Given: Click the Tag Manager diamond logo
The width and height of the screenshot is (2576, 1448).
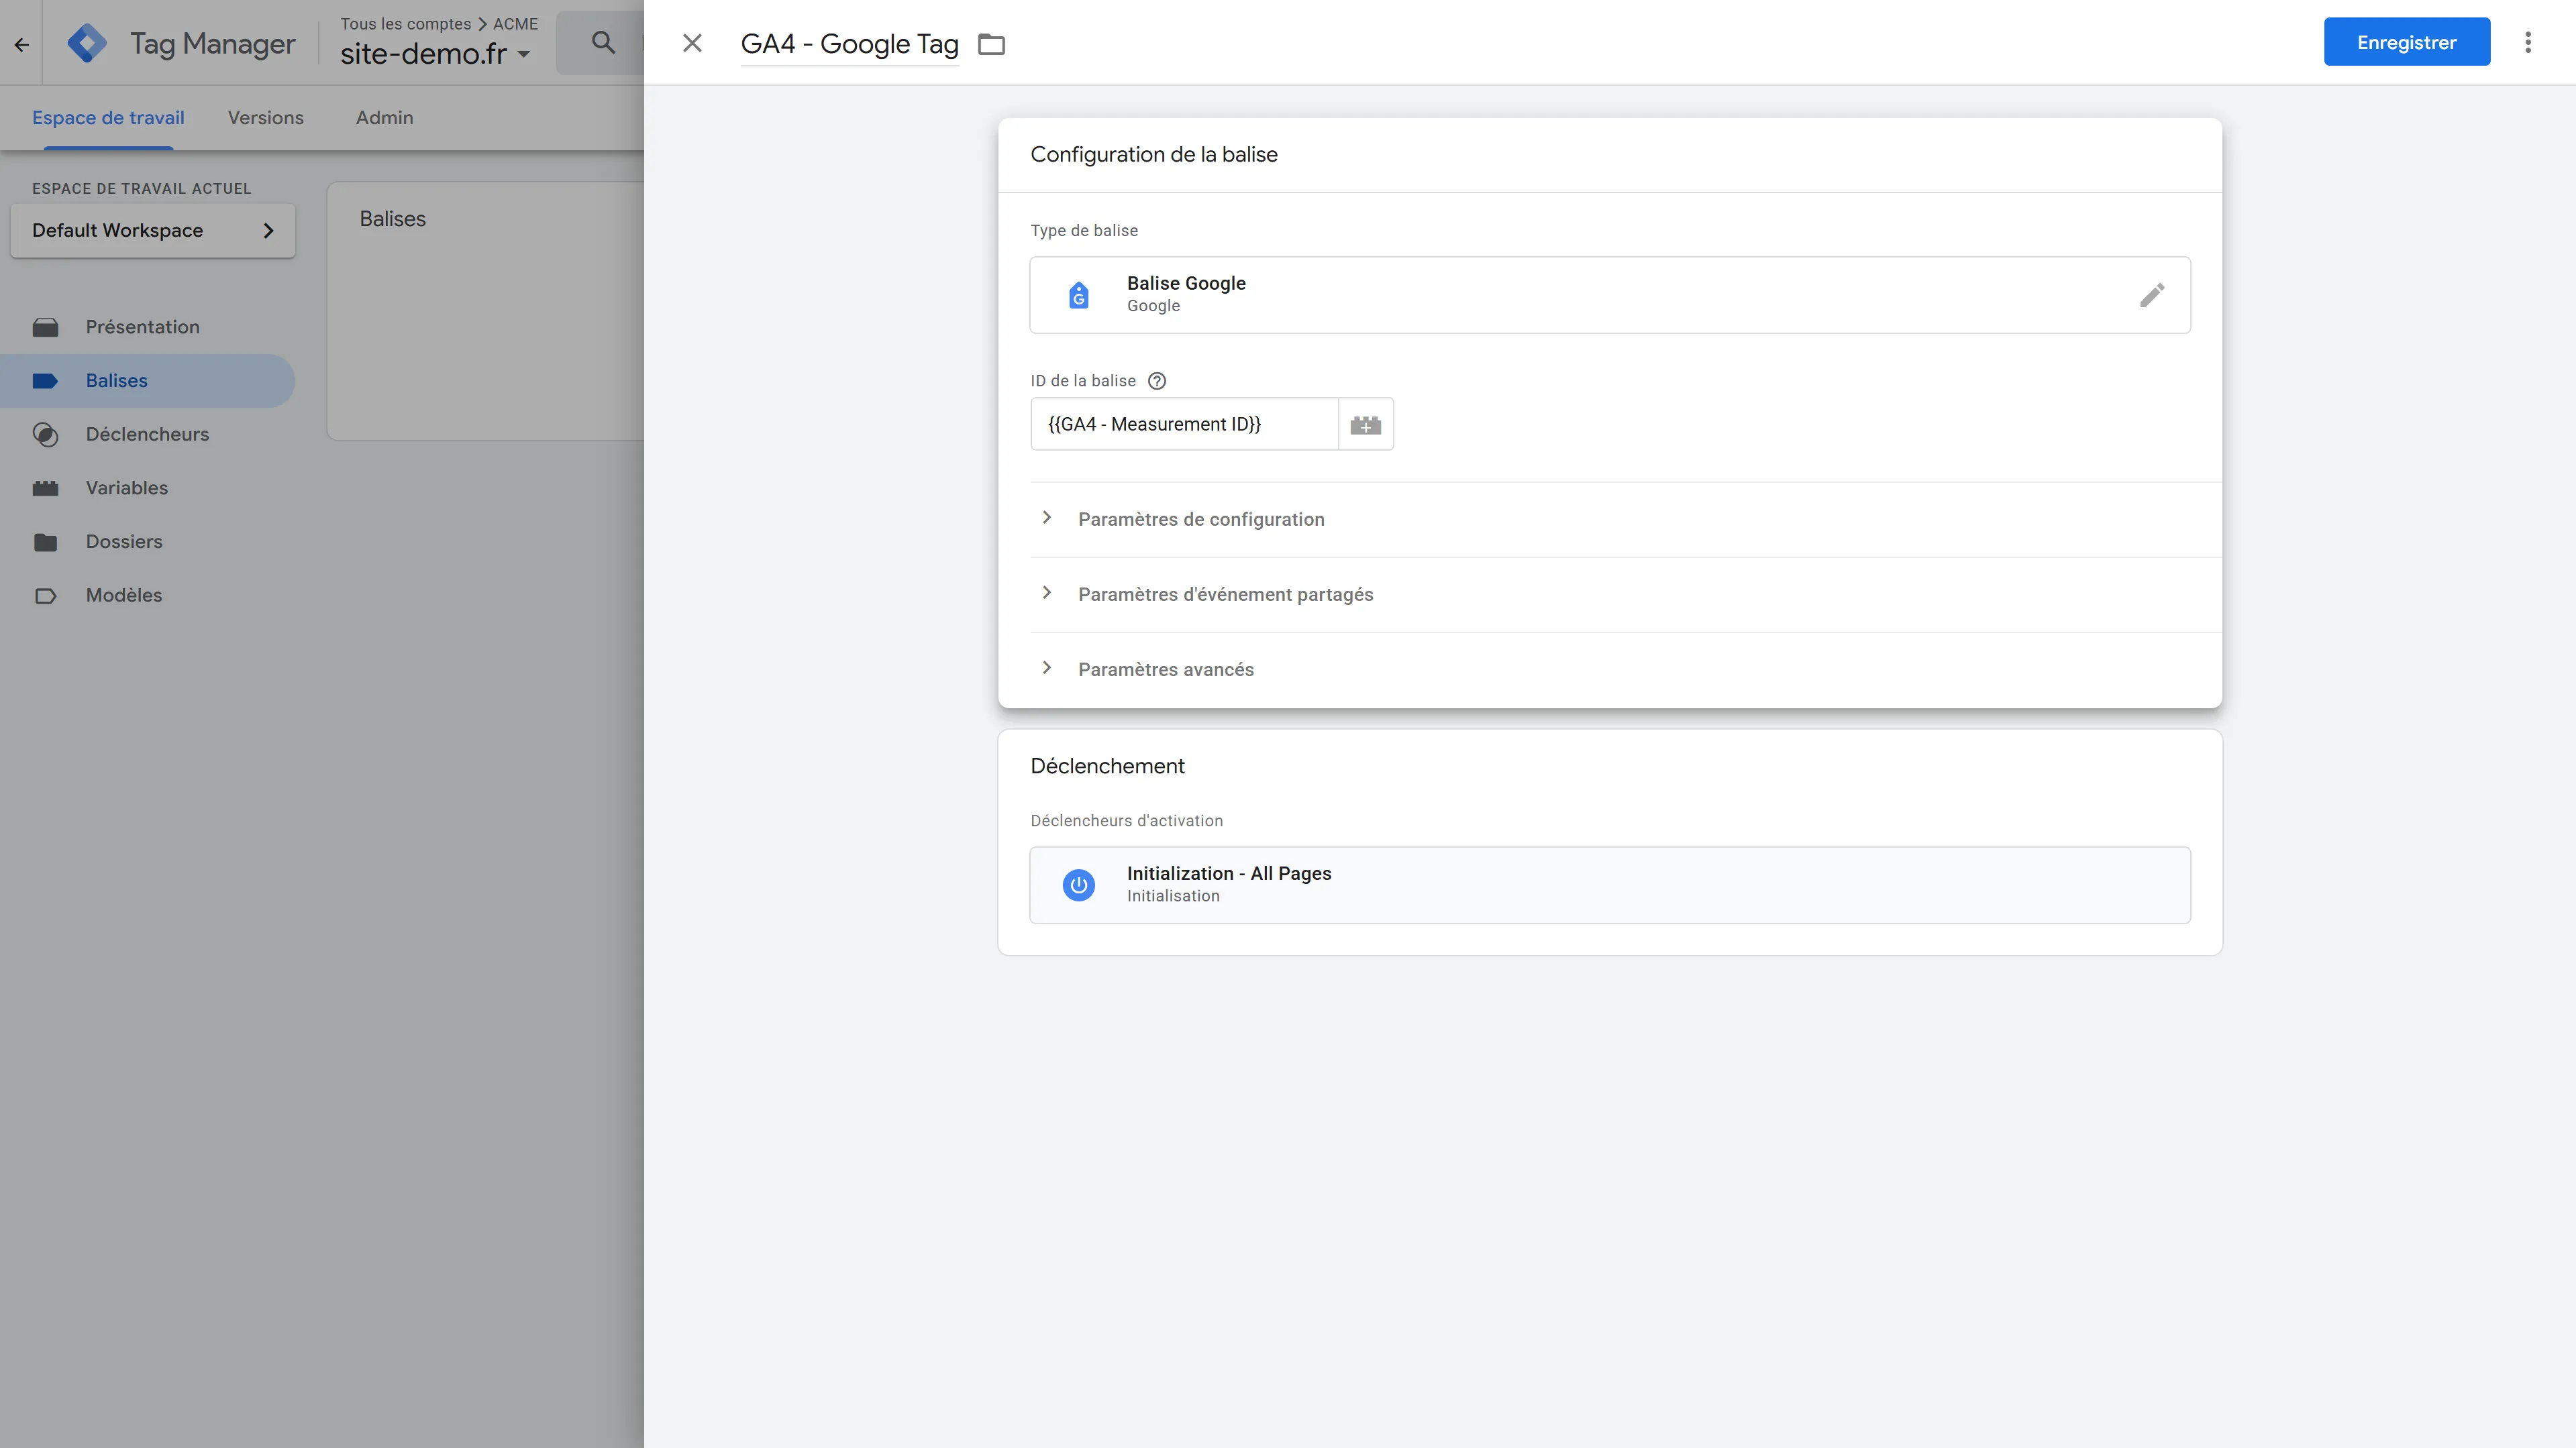Looking at the screenshot, I should coord(87,44).
